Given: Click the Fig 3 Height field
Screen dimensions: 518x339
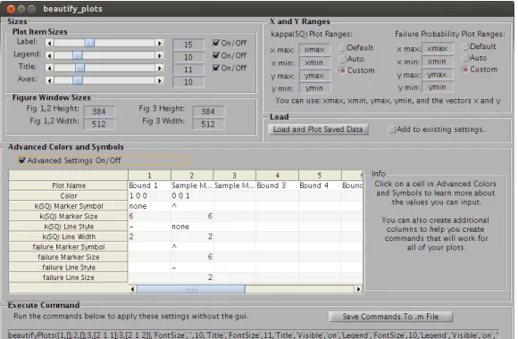Looking at the screenshot, I should (x=208, y=112).
